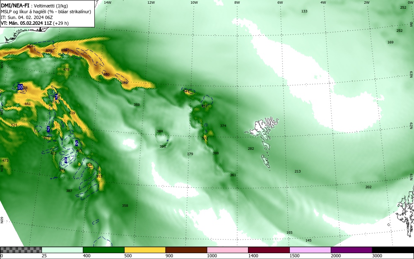
Task: Click the 8W longitude label
Action: [237, 2]
